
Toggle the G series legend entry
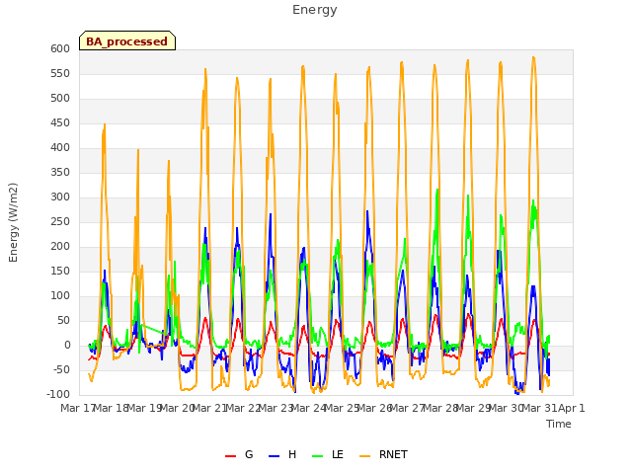pos(239,454)
